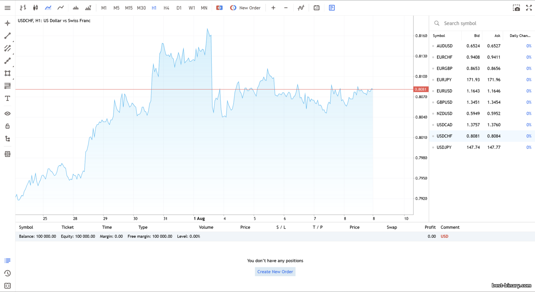Switch to H4 timeframe
535x292 pixels.
pyautogui.click(x=166, y=8)
